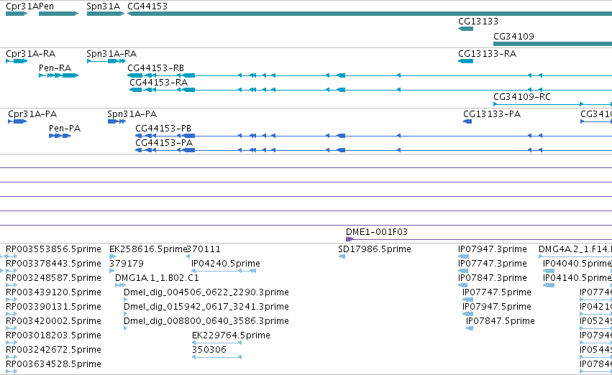Screen dimensions: 612x375
Task: Click EST label RP003018203.5prime
Action: 53,335
